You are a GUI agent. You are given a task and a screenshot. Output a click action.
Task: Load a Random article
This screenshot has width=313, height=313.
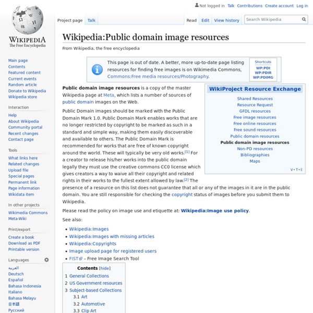click(x=22, y=85)
